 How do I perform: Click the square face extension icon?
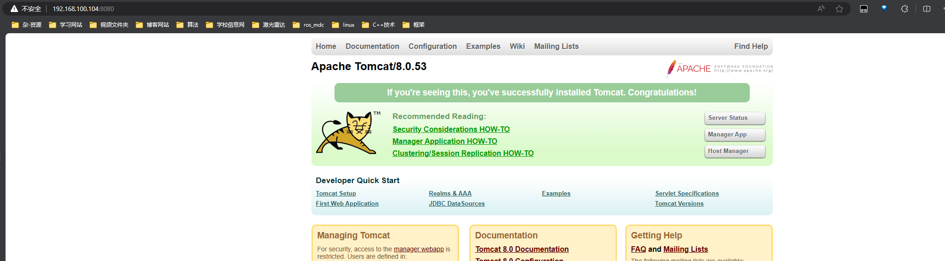(864, 9)
